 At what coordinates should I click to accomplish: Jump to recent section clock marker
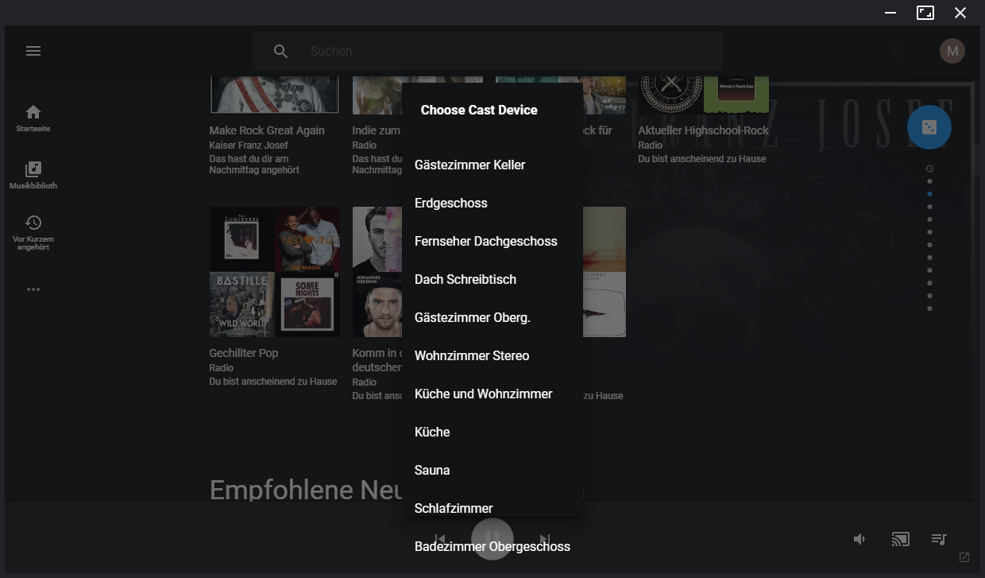pos(929,169)
